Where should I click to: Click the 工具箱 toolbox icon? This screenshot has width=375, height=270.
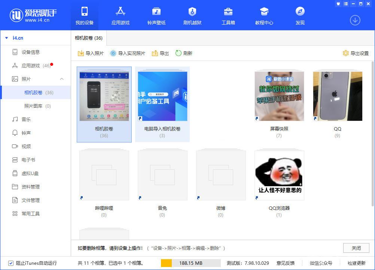[228, 11]
